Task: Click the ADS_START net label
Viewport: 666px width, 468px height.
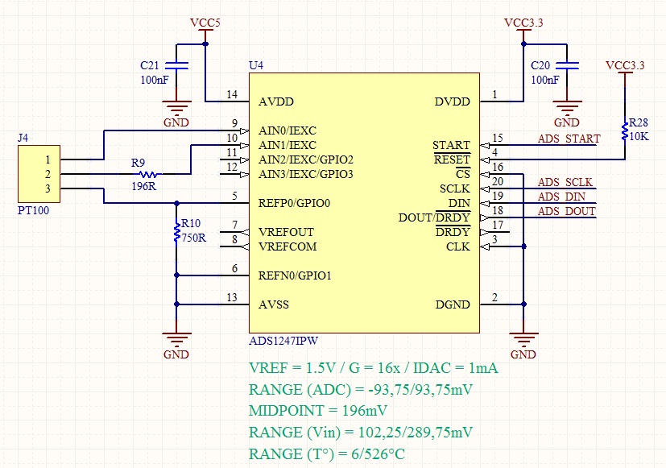Action: pyautogui.click(x=569, y=139)
